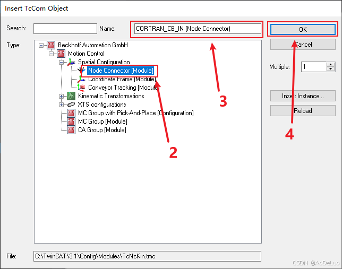Click the Beckhoff Automation GmbH vendor icon
The image size is (342, 269).
(x=51, y=45)
